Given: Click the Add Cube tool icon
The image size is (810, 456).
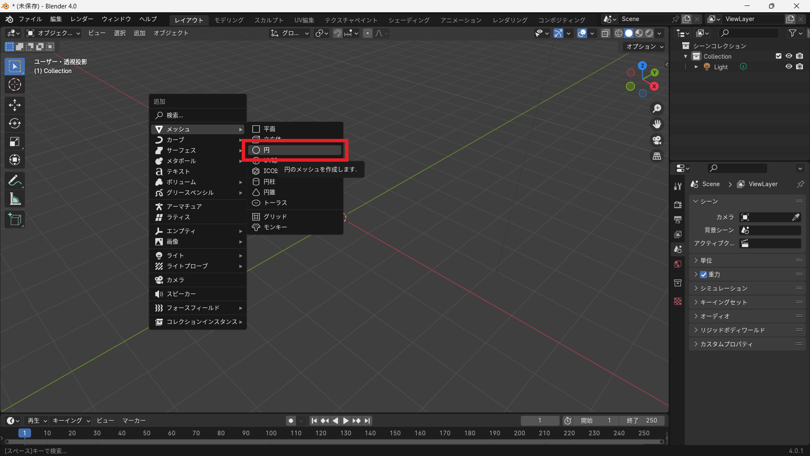Looking at the screenshot, I should pos(15,220).
